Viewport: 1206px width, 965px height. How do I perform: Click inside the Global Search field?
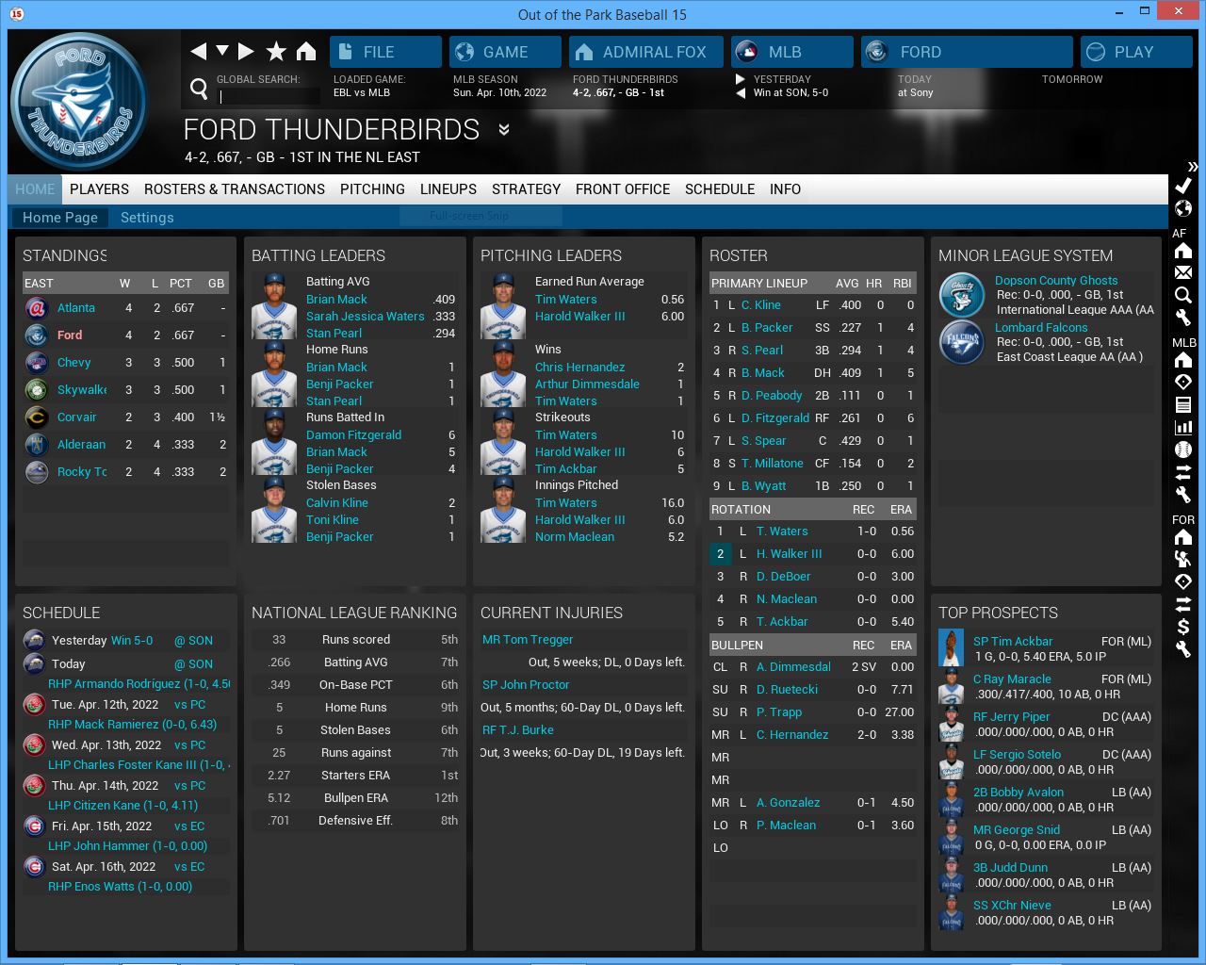click(269, 95)
